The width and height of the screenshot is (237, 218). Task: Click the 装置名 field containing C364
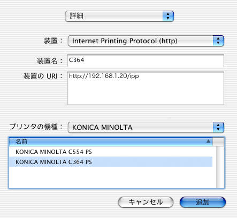(x=146, y=61)
